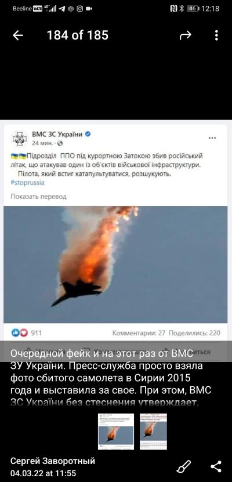Tap the Instagram icon in status bar
This screenshot has width=232, height=482.
click(80, 9)
